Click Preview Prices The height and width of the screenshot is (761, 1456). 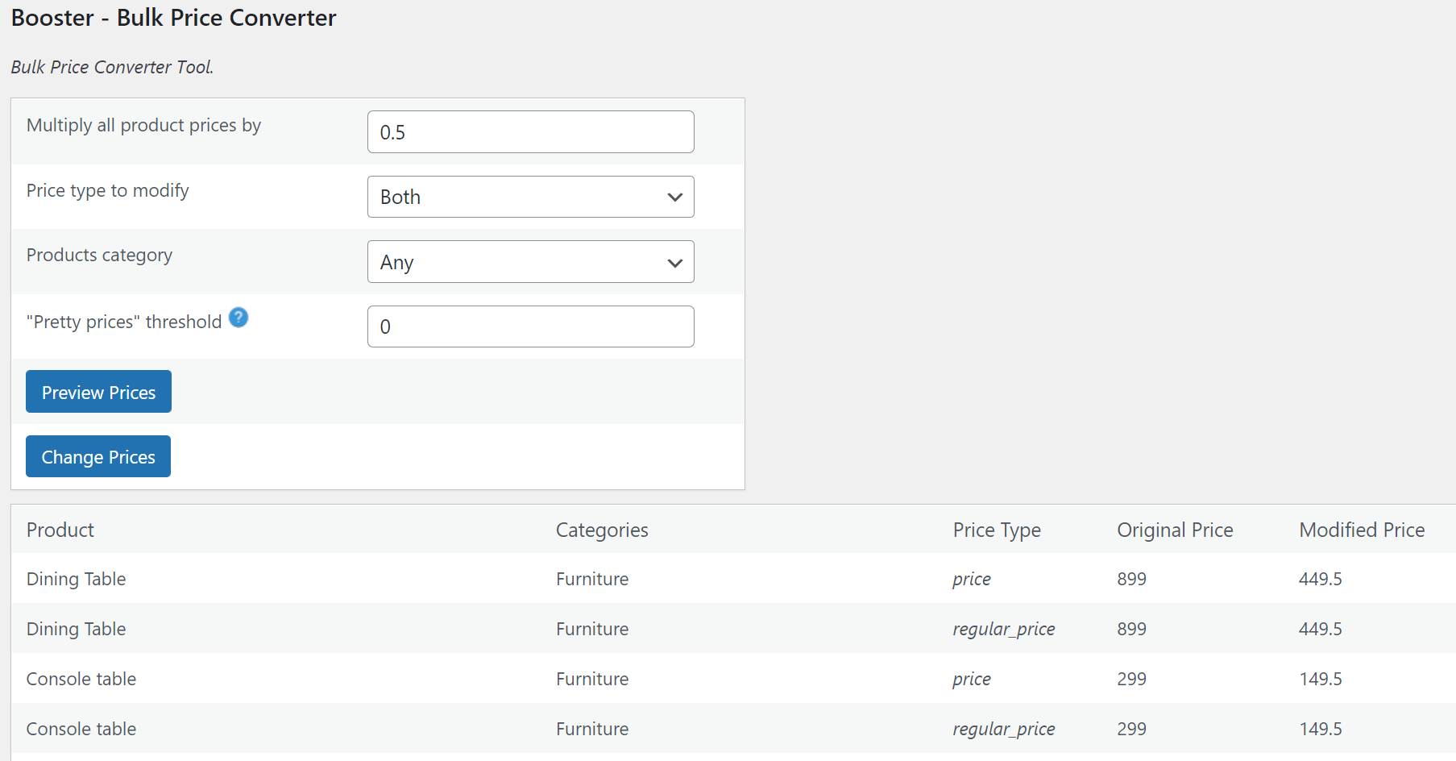pyautogui.click(x=97, y=391)
